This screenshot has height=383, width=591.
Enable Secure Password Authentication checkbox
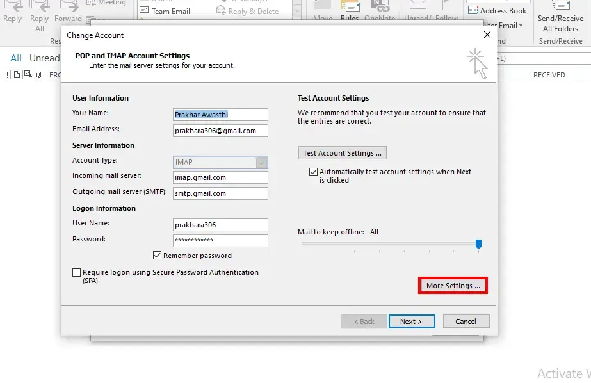point(76,272)
